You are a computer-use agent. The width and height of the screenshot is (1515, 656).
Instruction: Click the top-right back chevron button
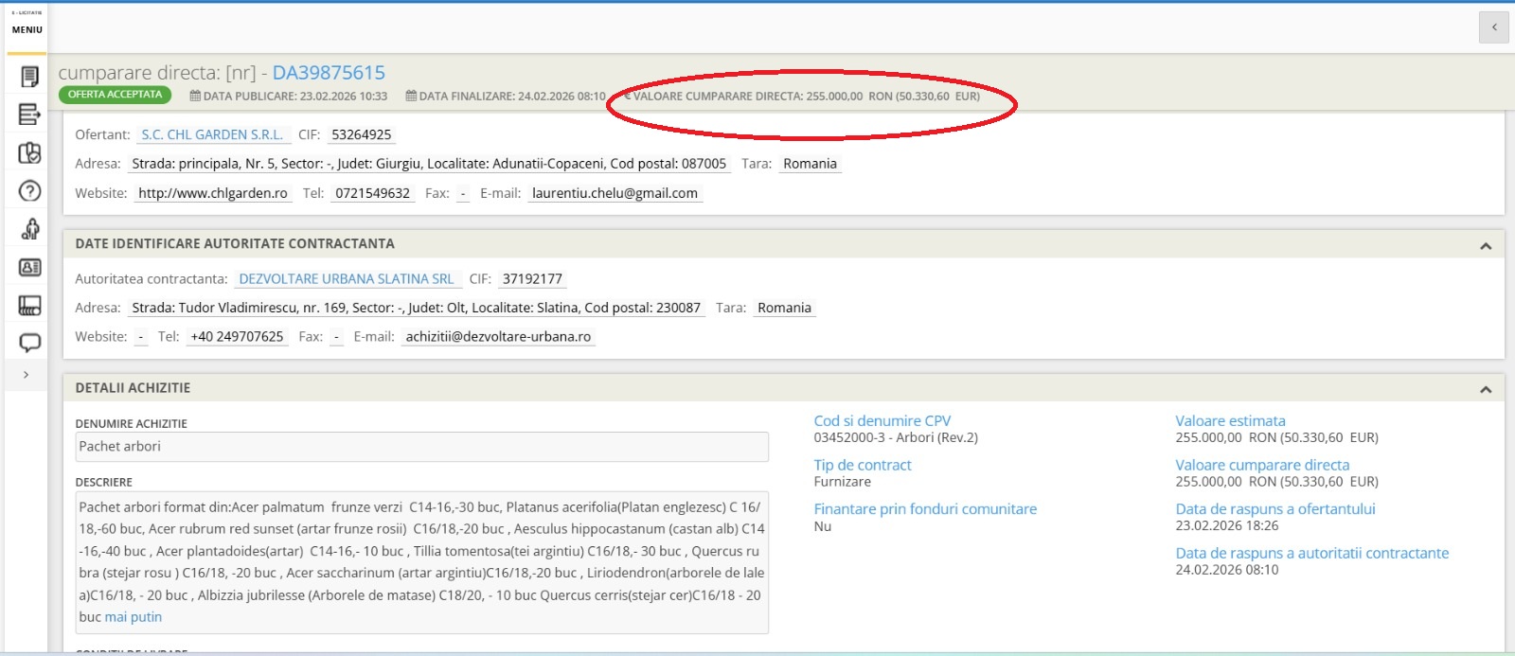point(1493,27)
